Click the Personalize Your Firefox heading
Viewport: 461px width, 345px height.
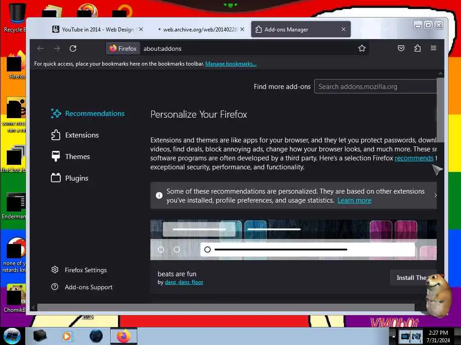click(x=199, y=115)
